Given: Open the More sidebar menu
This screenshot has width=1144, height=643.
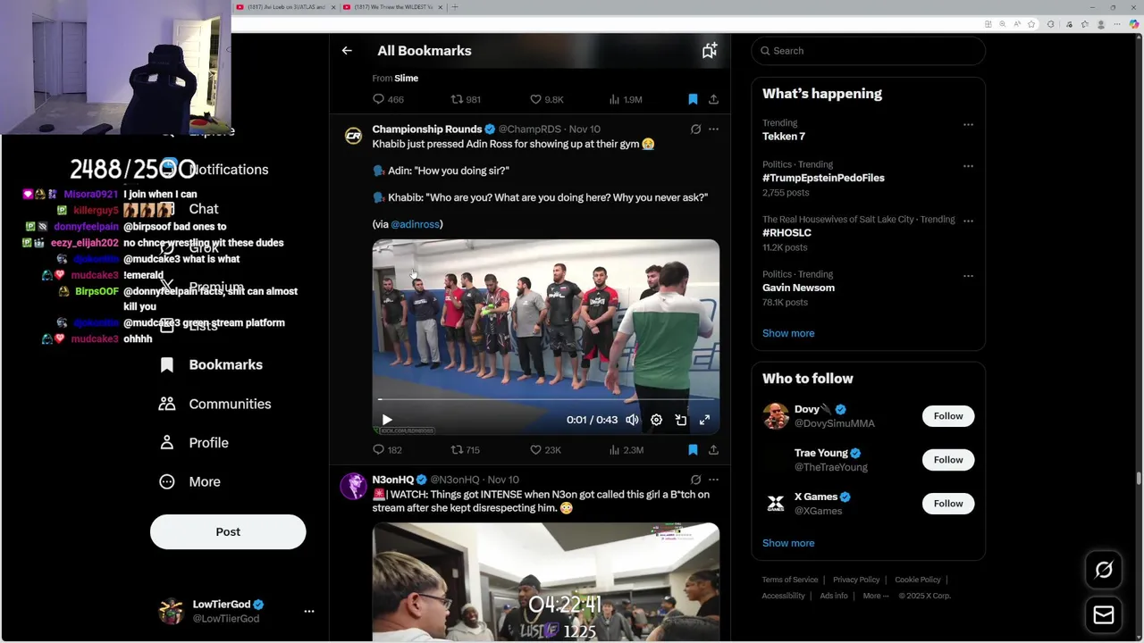Looking at the screenshot, I should [189, 481].
